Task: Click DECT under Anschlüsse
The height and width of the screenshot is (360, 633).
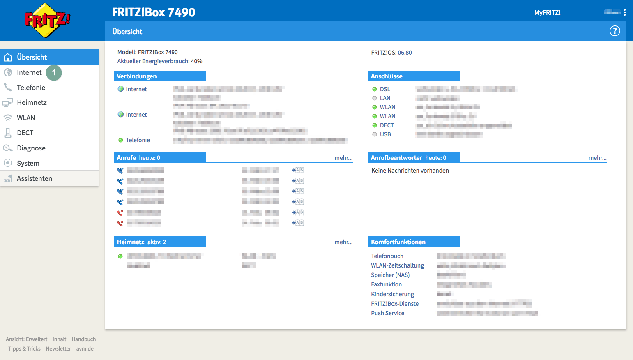Action: [387, 125]
